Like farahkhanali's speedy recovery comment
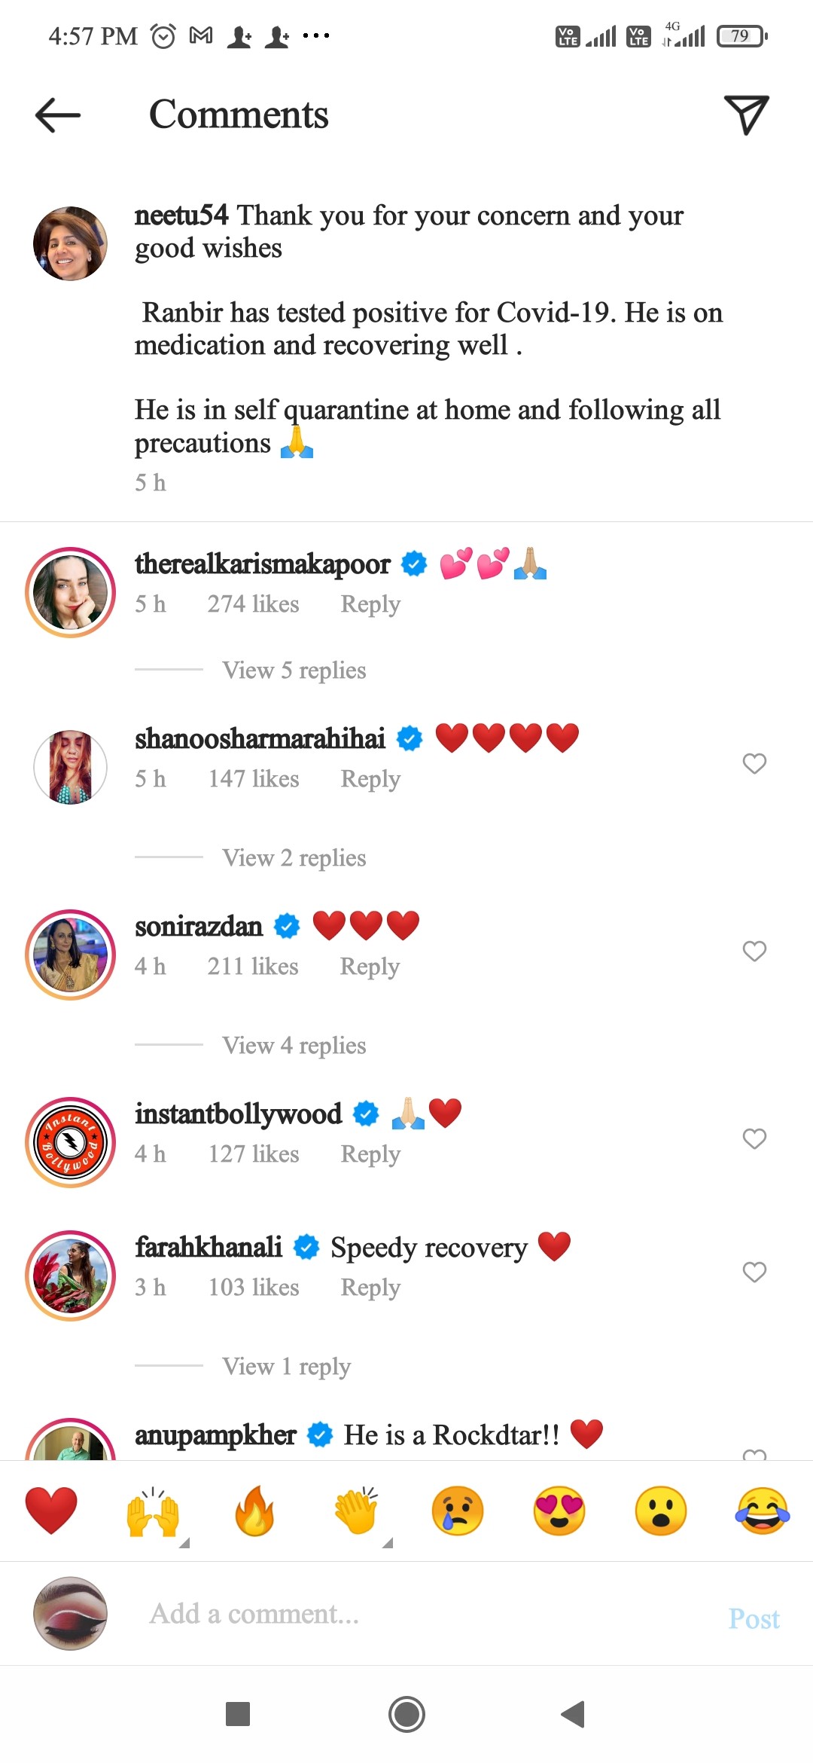 click(x=754, y=1273)
